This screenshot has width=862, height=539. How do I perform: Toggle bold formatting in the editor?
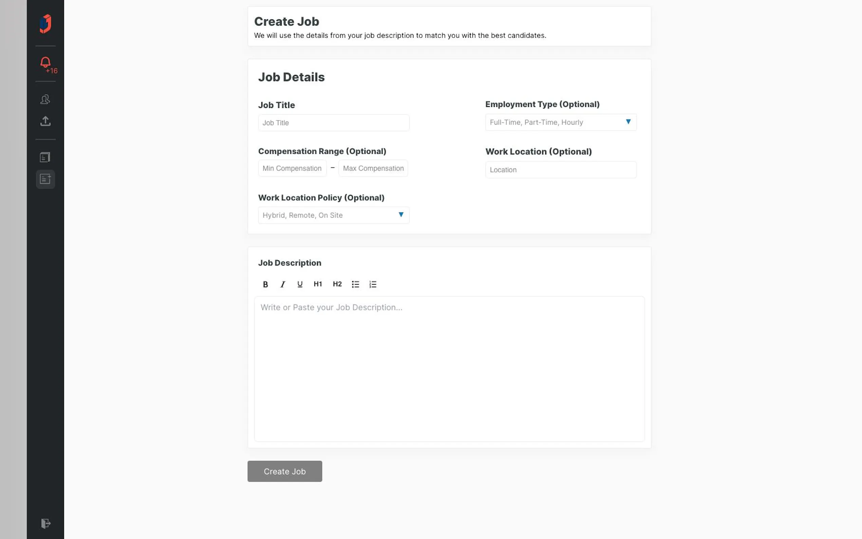265,284
